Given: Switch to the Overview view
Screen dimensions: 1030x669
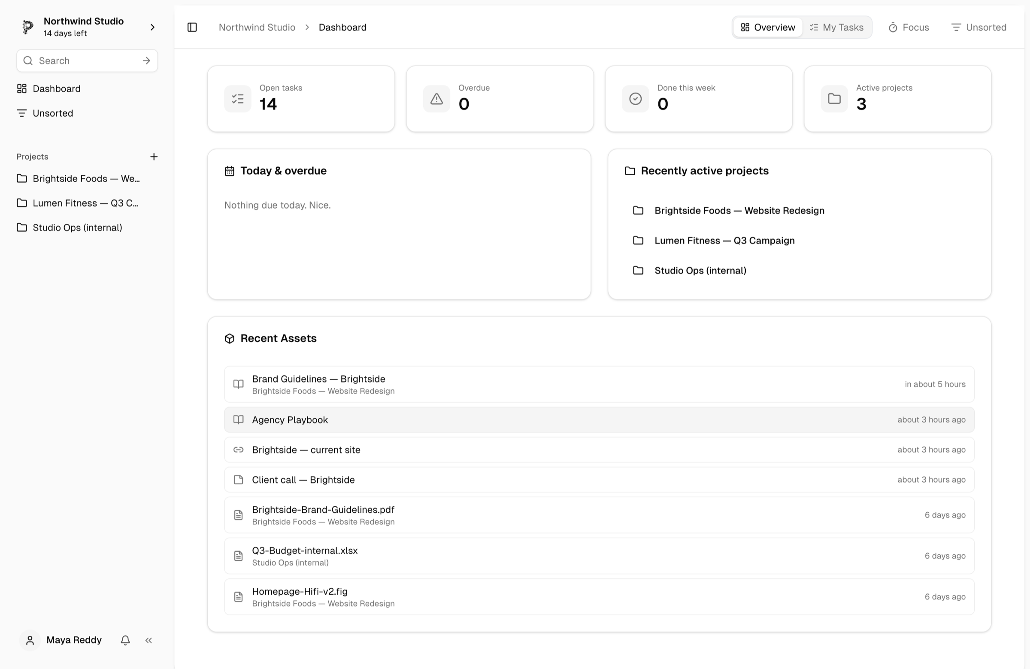Looking at the screenshot, I should coord(768,27).
